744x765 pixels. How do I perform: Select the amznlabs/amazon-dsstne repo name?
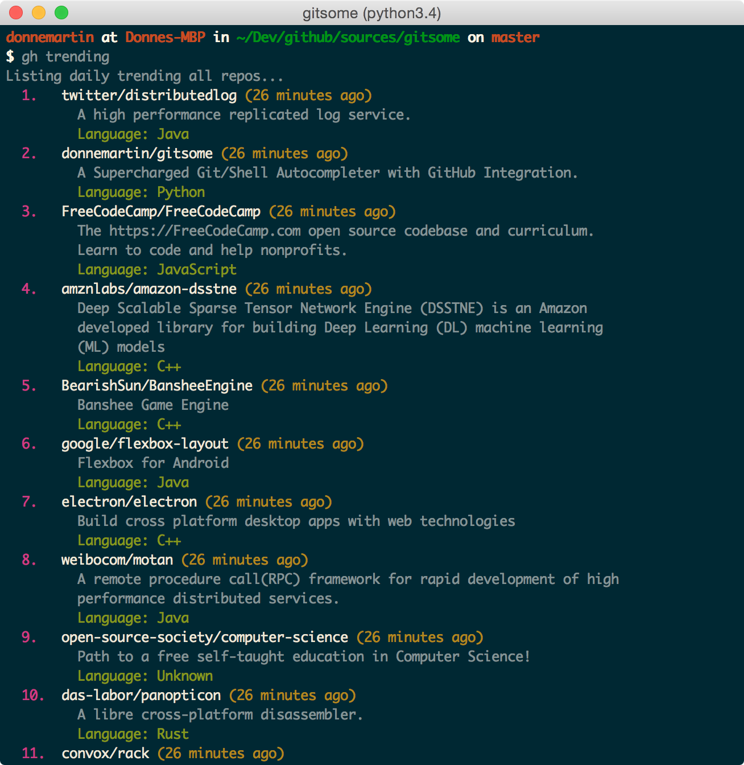(149, 289)
